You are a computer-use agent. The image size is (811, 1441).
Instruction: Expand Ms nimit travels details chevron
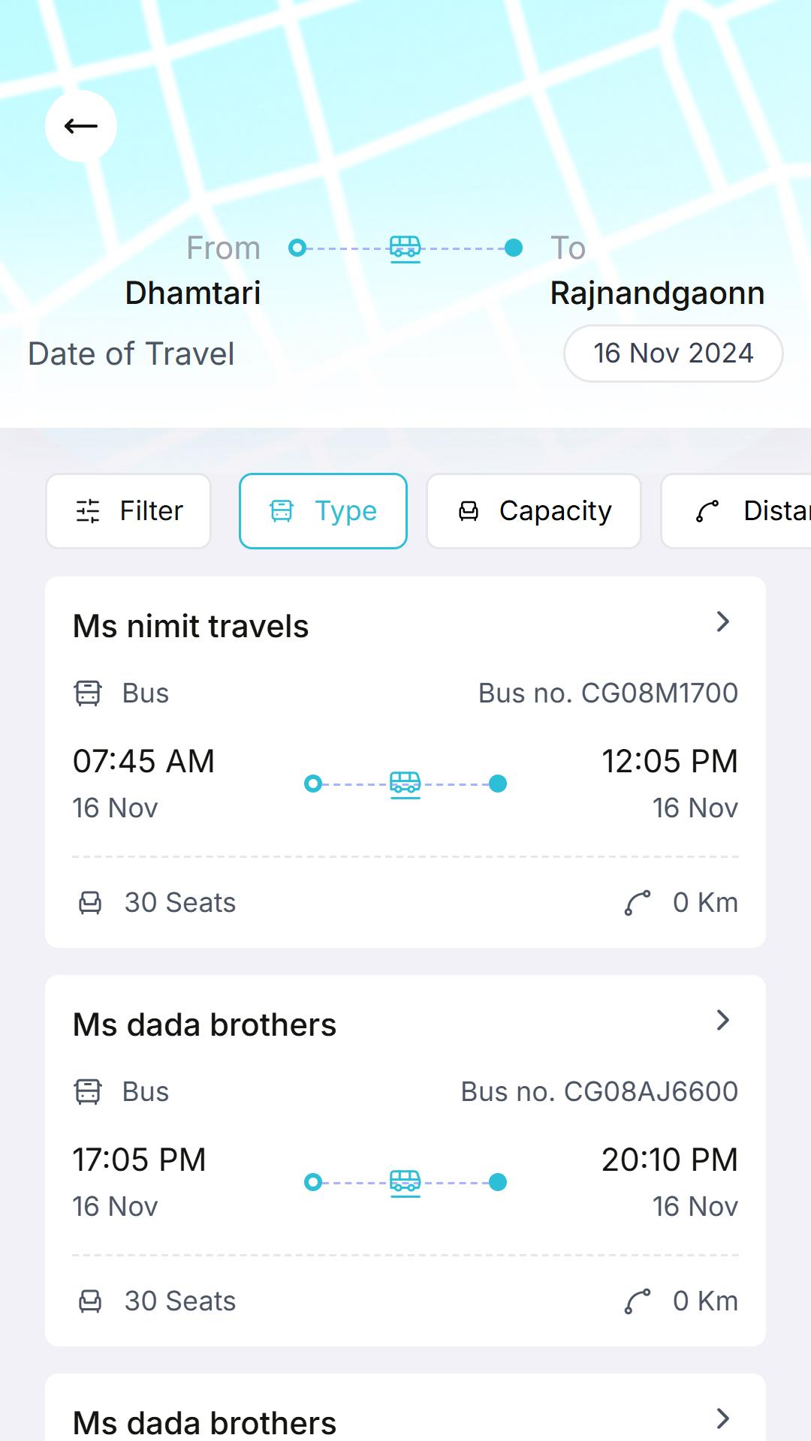tap(722, 621)
